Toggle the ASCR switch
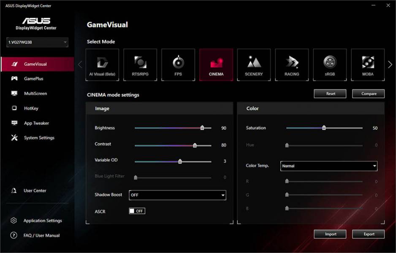This screenshot has width=396, height=253. [137, 211]
